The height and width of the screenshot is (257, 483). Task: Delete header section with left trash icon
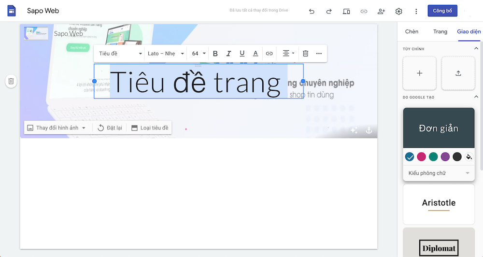point(11,81)
